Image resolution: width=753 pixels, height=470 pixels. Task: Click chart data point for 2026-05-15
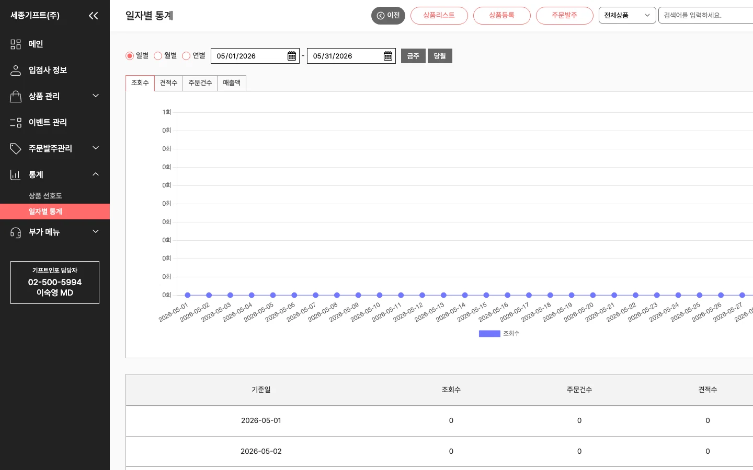(x=486, y=295)
